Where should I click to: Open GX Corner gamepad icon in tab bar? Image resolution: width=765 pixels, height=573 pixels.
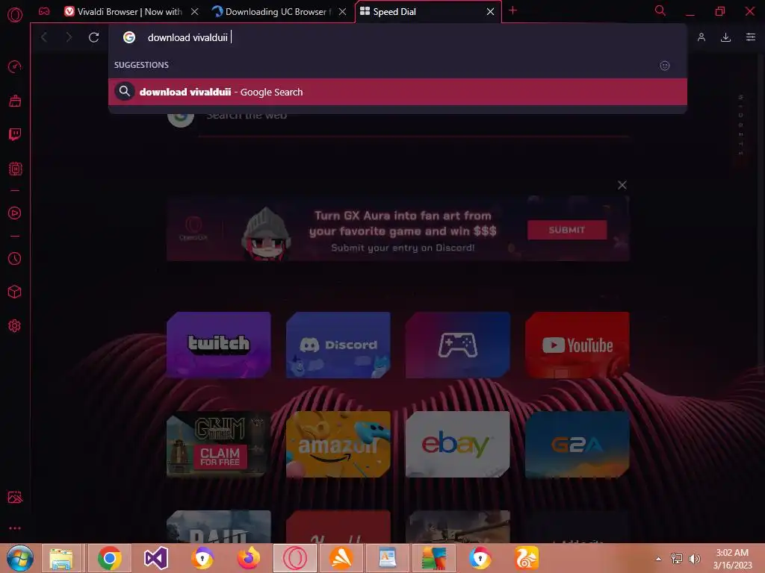(x=44, y=11)
